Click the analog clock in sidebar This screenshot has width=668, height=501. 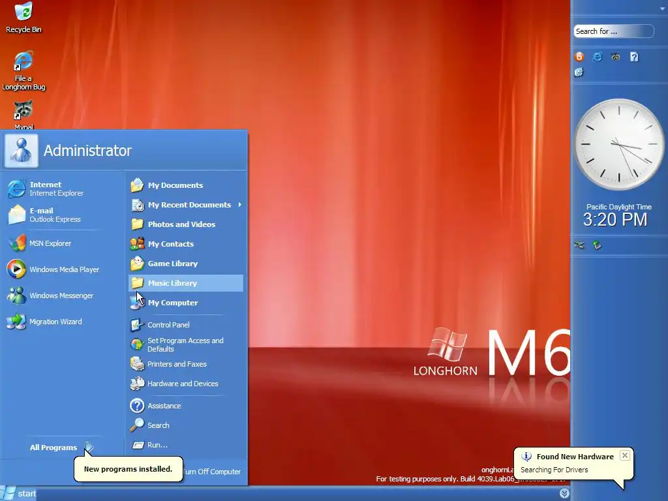(619, 144)
